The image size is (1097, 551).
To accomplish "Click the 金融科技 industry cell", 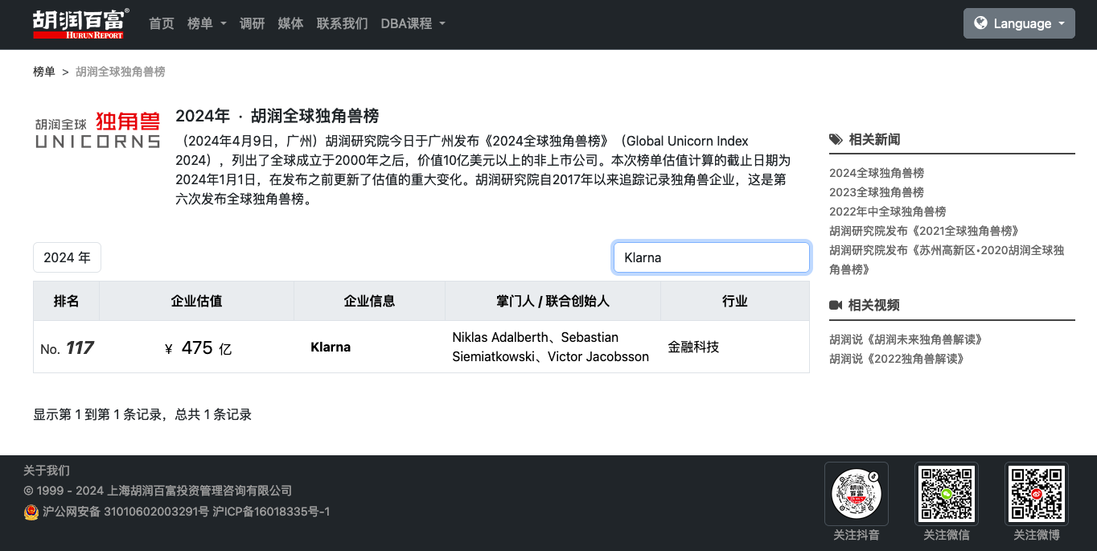I will click(x=735, y=347).
